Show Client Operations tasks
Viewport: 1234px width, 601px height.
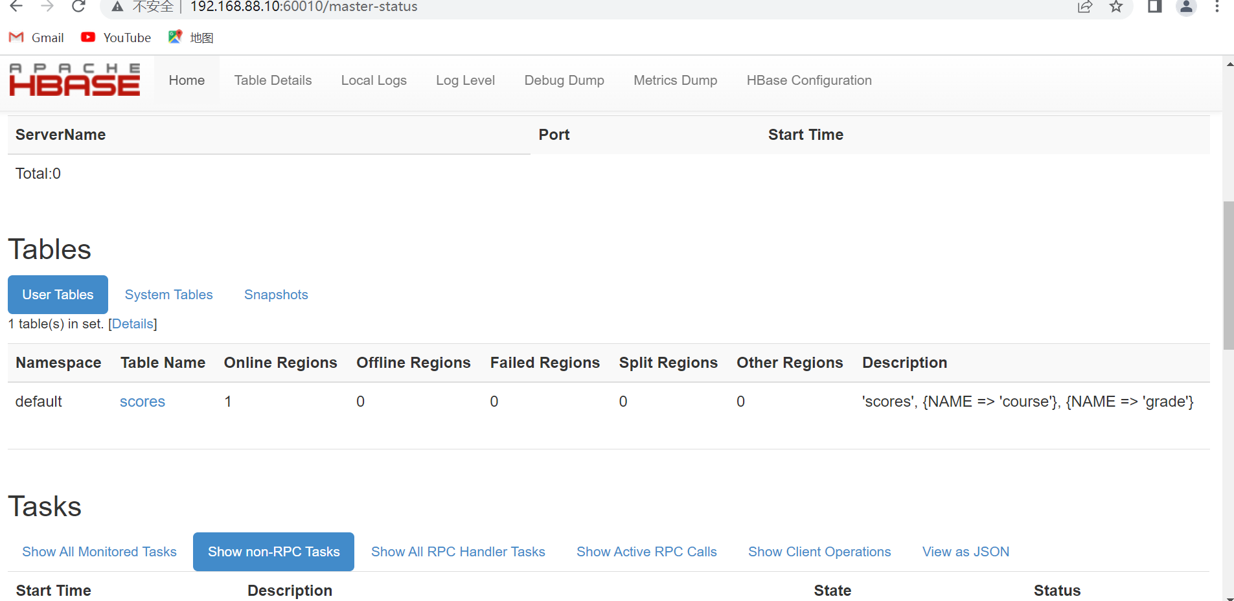click(819, 552)
